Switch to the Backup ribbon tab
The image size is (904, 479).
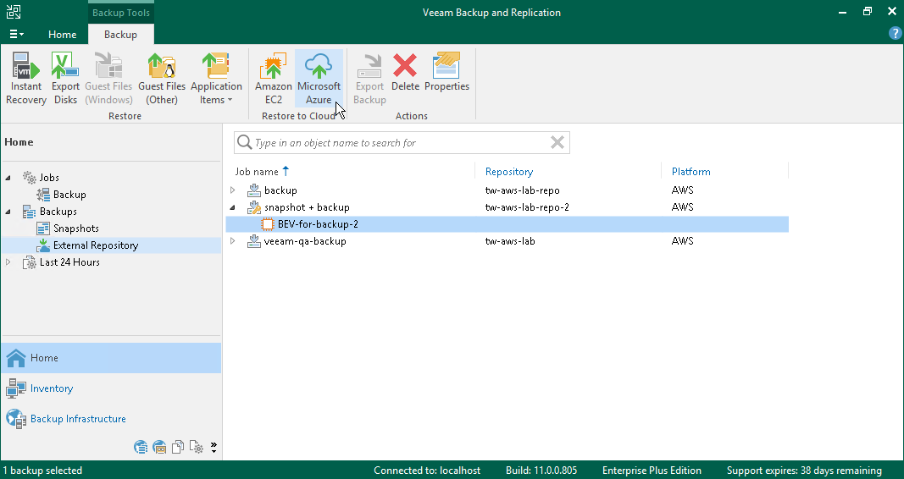(x=120, y=35)
